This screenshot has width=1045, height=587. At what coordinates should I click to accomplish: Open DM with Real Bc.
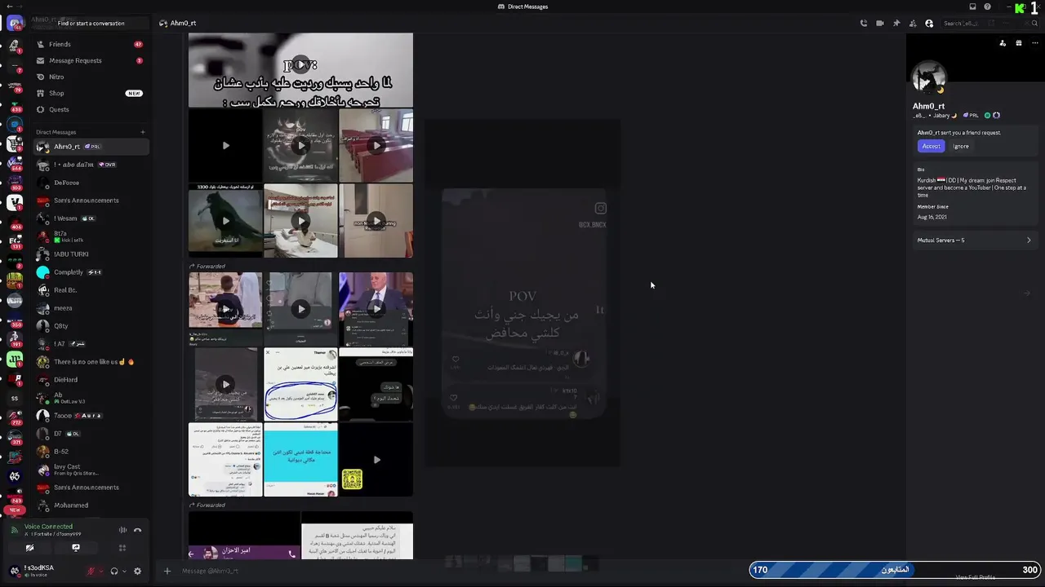(90, 290)
